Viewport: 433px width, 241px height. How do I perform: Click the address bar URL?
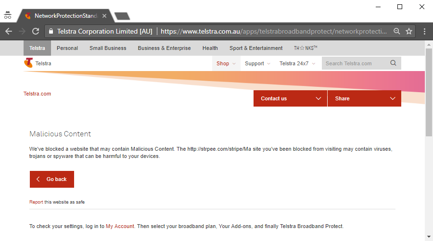273,31
